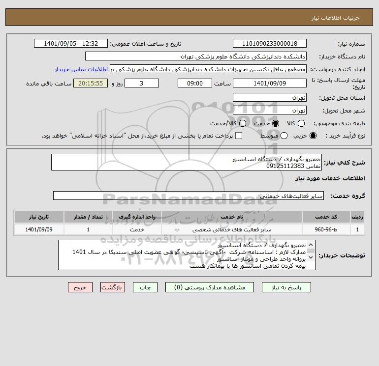Click the چاپ print button
The height and width of the screenshot is (366, 379).
(x=145, y=287)
